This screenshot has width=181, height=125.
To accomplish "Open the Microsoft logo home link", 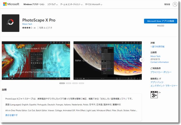I will [x=11, y=4].
